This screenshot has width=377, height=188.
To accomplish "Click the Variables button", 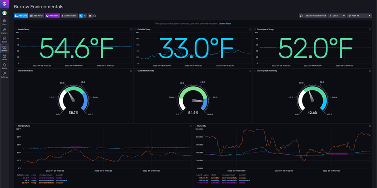I will [52, 16].
